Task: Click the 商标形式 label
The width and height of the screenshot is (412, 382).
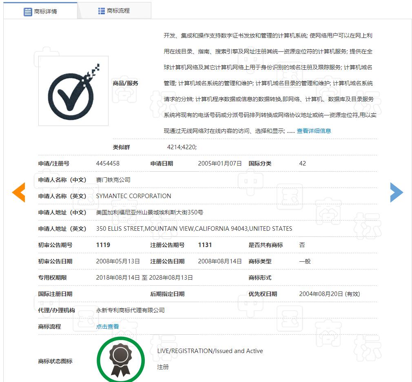Action: pyautogui.click(x=260, y=278)
